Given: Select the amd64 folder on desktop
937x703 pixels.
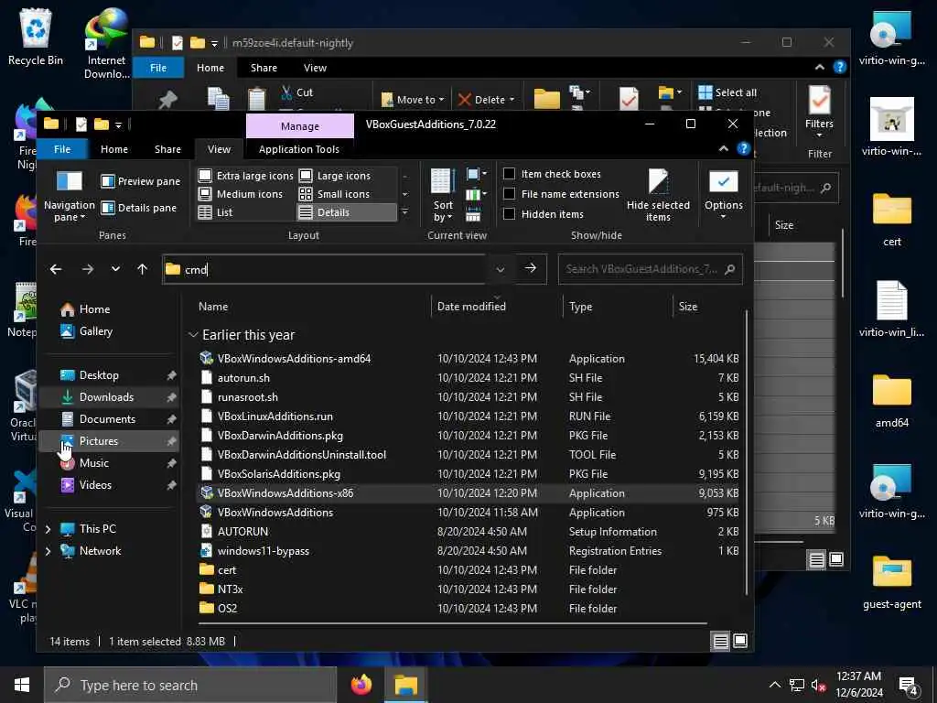Looking at the screenshot, I should 891,401.
